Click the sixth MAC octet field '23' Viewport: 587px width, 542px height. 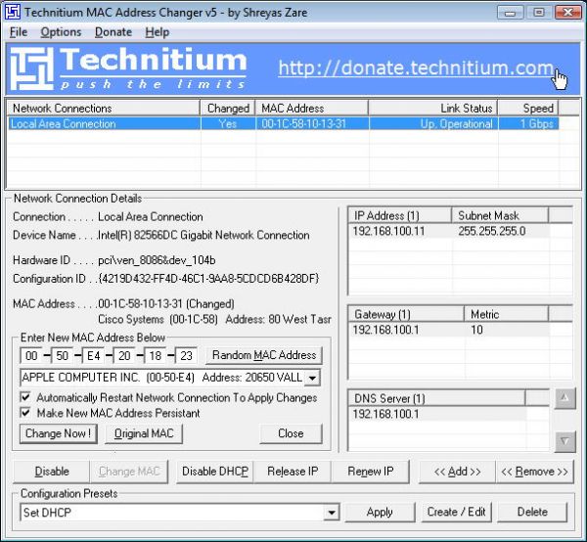coord(187,355)
